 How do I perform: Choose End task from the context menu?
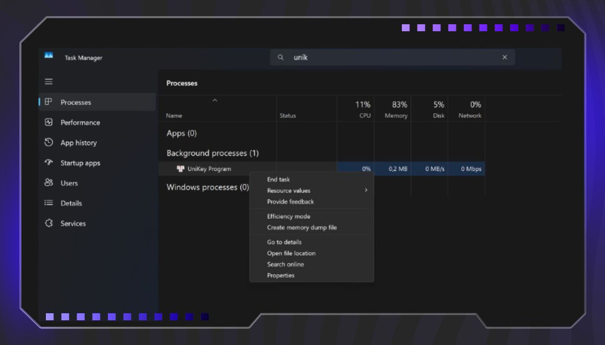(278, 179)
